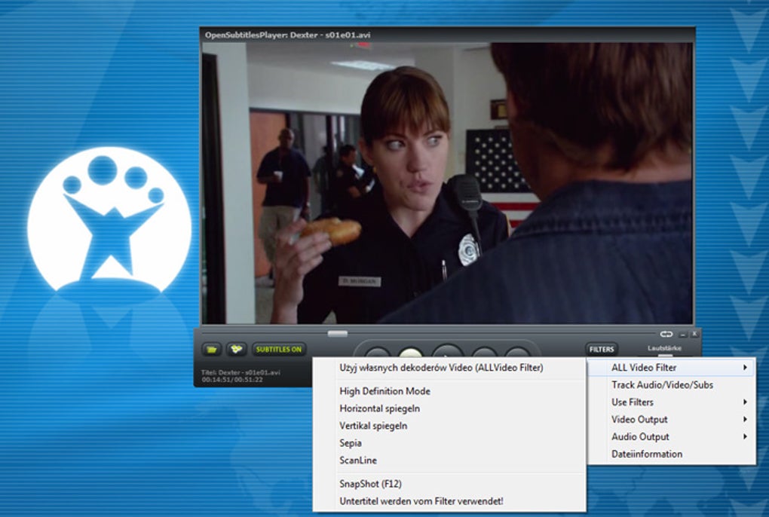Click the icon button left of SUBTITLES ON
The width and height of the screenshot is (769, 517).
click(x=237, y=350)
